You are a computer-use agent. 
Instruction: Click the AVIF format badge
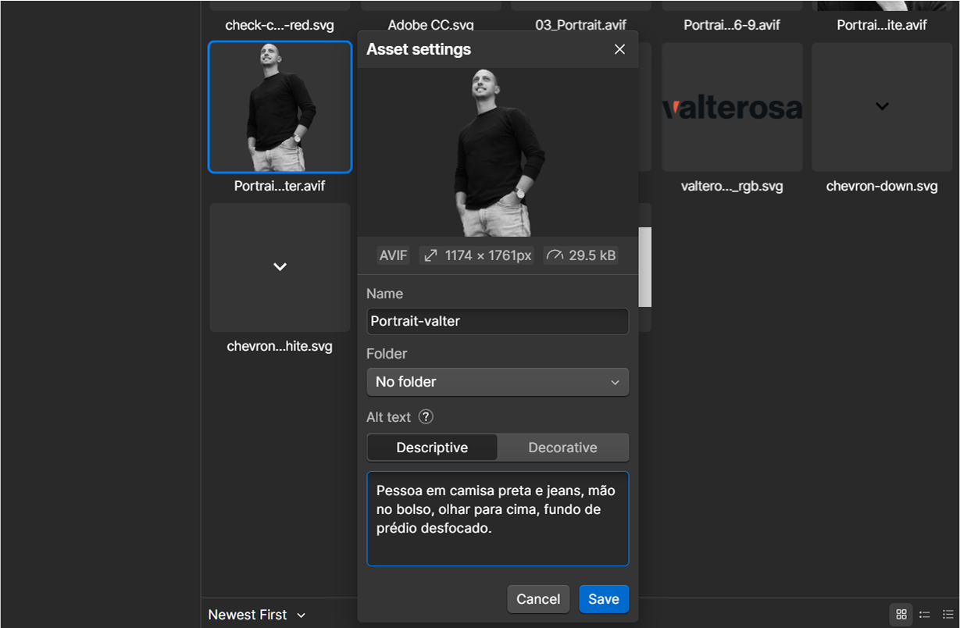click(394, 255)
